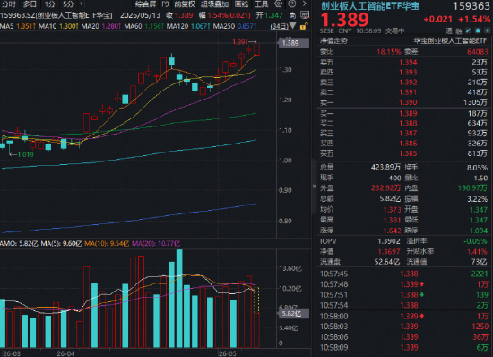Click the 卖一 ask price 1.390
The width and height of the screenshot is (493, 357).
pos(408,102)
